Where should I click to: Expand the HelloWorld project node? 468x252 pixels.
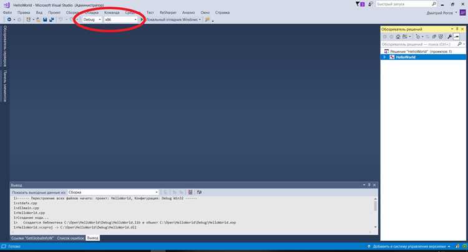point(385,57)
